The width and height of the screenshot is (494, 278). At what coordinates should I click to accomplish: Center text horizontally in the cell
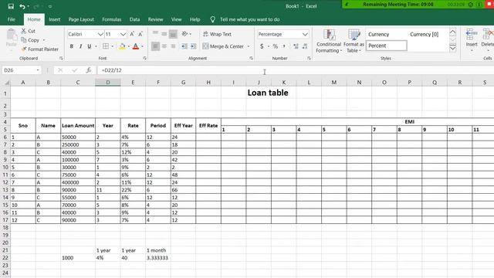click(x=164, y=46)
